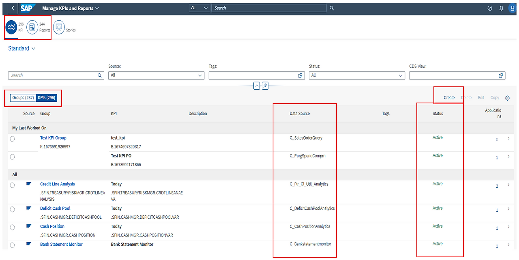Collapse the filter bar using the chevron icon
This screenshot has width=519, height=260.
(x=257, y=86)
